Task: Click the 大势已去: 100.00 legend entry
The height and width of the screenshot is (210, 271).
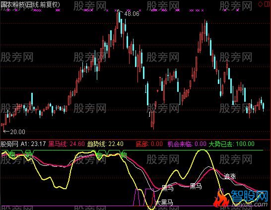Action: pos(232,144)
